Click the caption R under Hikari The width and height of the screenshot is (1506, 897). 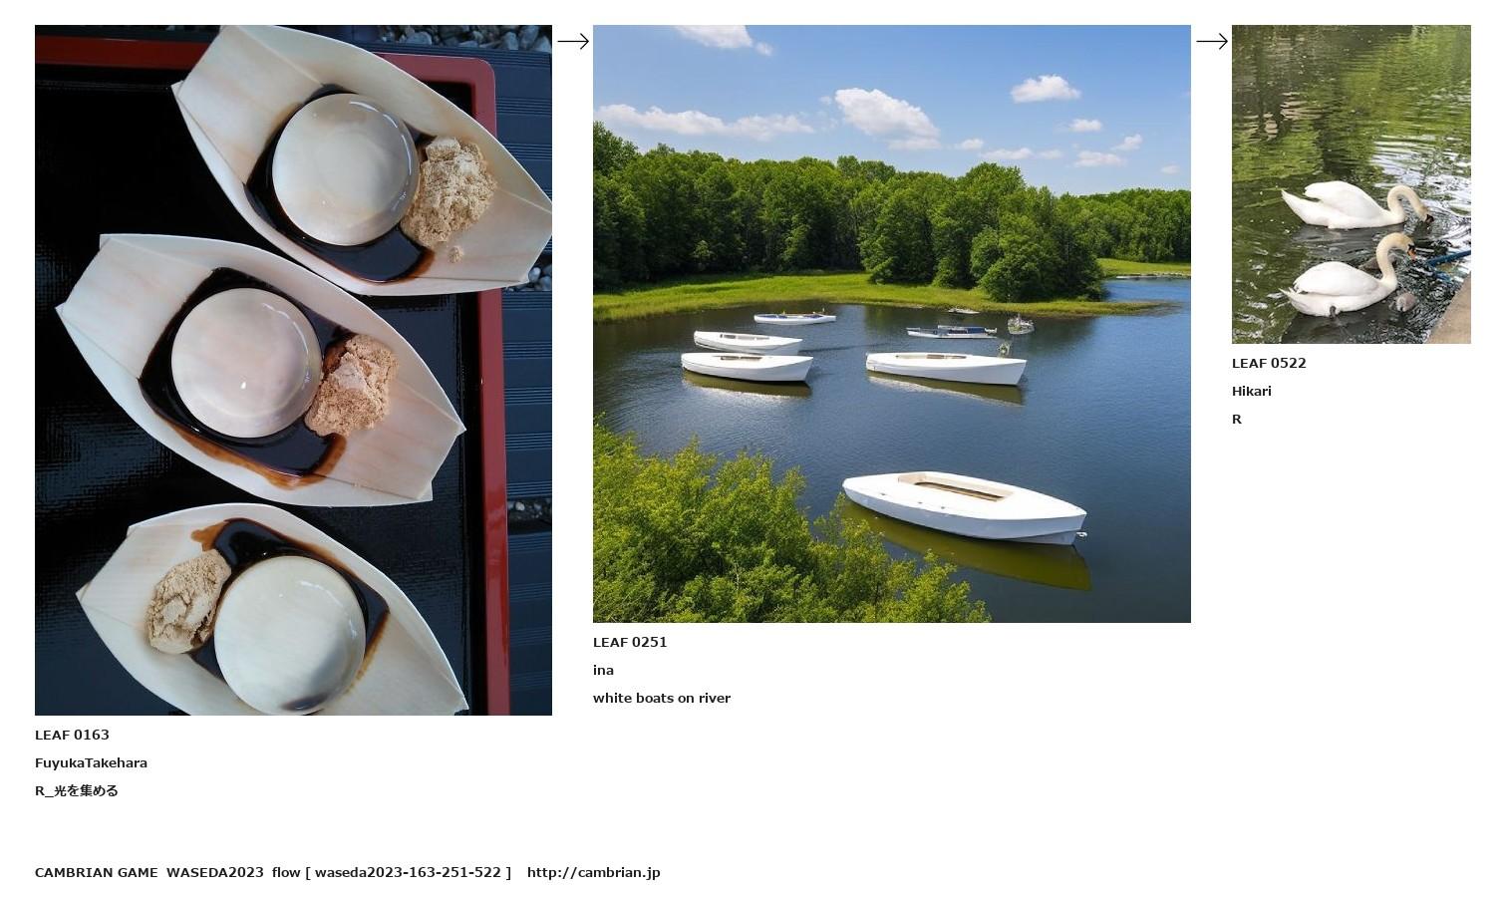pyautogui.click(x=1237, y=419)
